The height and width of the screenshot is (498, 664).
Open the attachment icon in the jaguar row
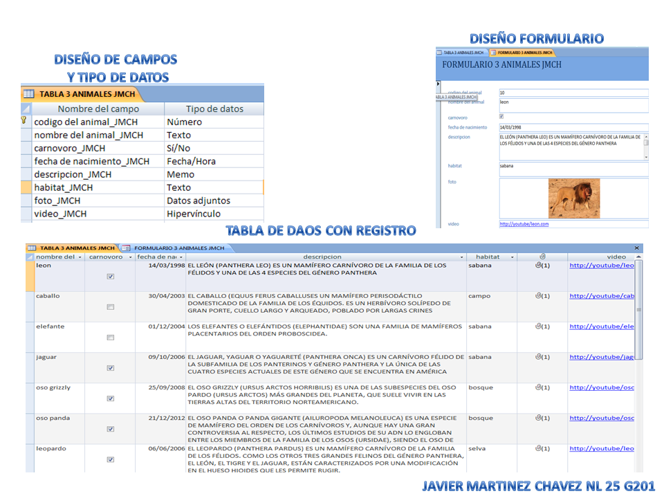[538, 357]
